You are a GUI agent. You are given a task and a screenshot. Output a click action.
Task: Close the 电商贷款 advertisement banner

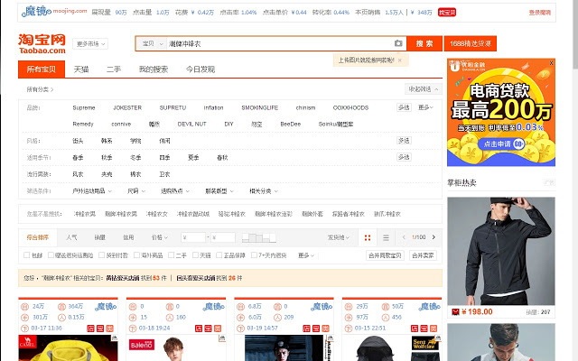pyautogui.click(x=551, y=63)
